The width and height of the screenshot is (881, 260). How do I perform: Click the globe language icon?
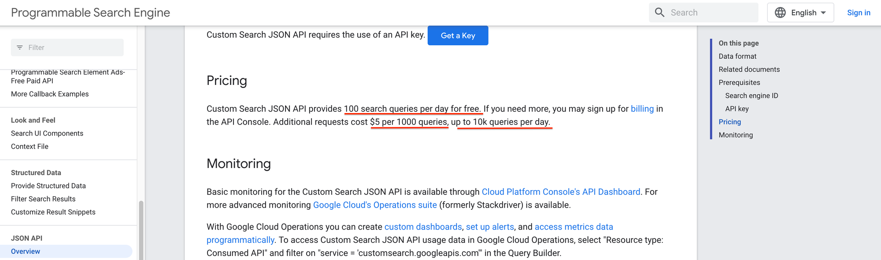[780, 12]
